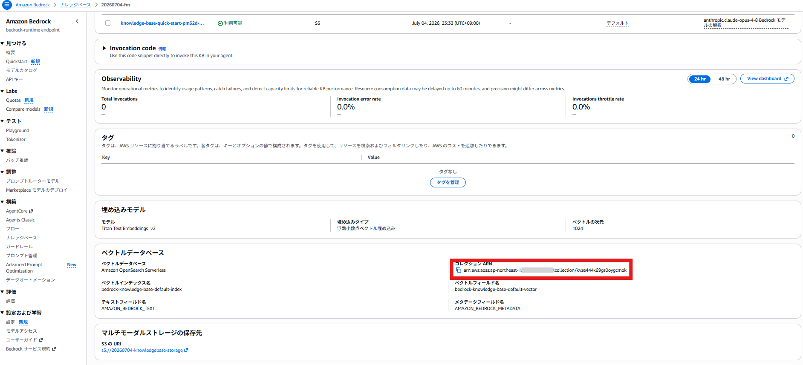Open モデルアクセス in the sidebar
803x365 pixels.
tap(21, 331)
